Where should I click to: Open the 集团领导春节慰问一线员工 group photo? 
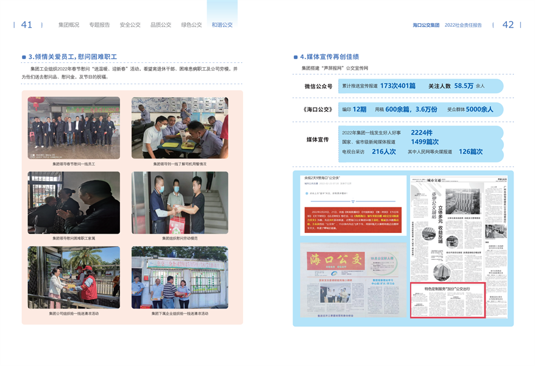click(x=74, y=128)
